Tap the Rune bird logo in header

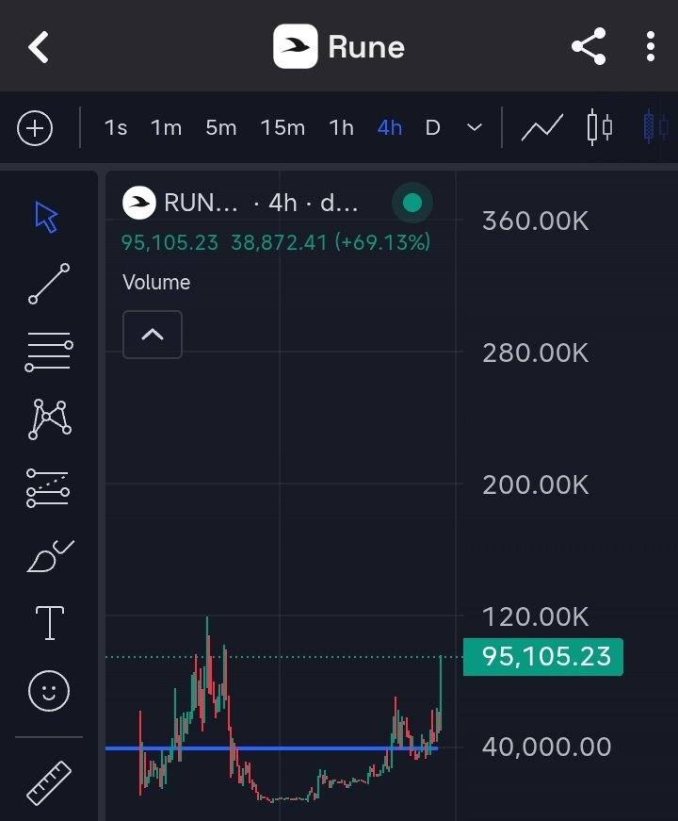[295, 46]
